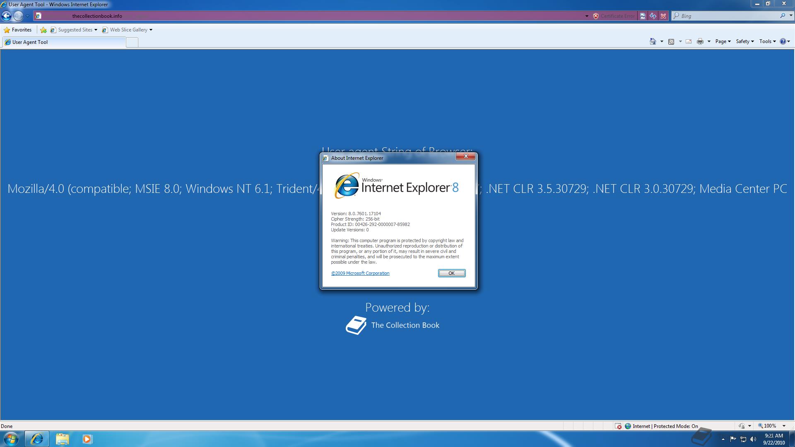This screenshot has height=447, width=795.
Task: Open the Print options dropdown arrow
Action: coord(709,41)
